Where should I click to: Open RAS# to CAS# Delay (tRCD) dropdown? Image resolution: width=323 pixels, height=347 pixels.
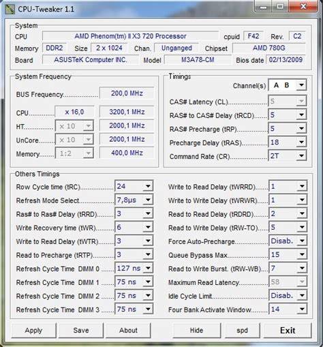click(x=288, y=115)
